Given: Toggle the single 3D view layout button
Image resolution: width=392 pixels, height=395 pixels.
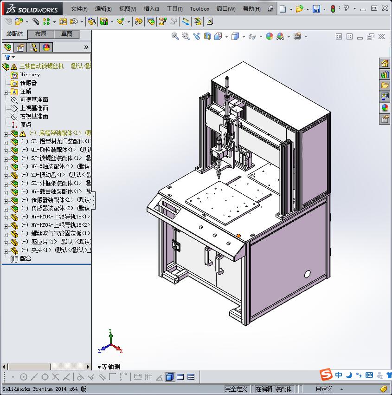Looking at the screenshot, I should (170, 377).
